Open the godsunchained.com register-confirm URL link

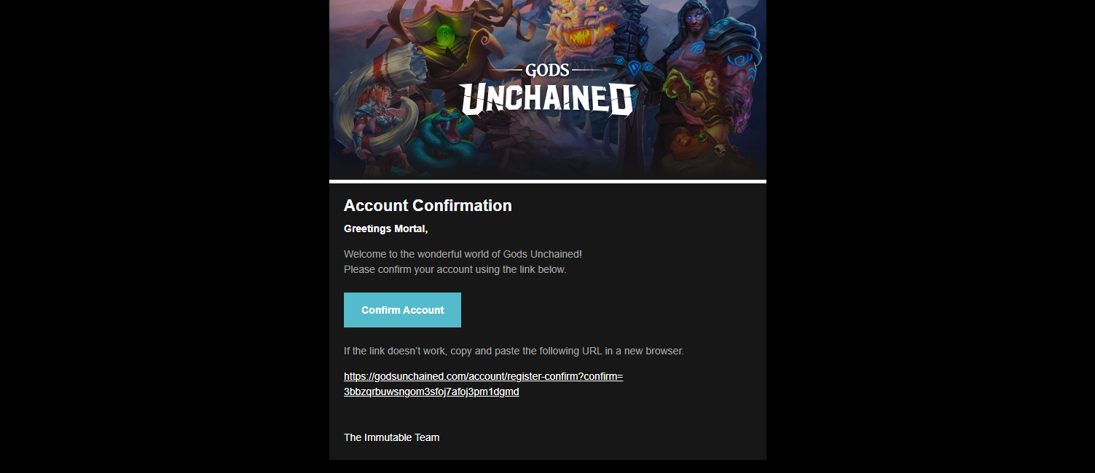click(x=483, y=377)
